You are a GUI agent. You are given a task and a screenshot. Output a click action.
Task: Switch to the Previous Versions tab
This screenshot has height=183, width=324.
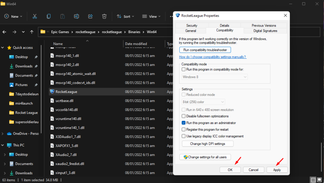(x=264, y=25)
